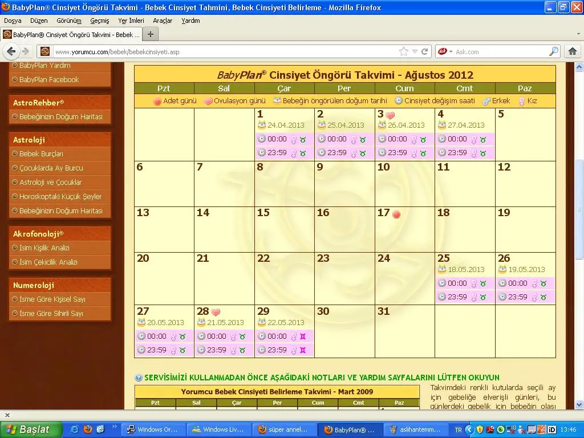Viewport: 584px width, 438px height.
Task: Click the due date 26.04.2013
Action: click(406, 125)
